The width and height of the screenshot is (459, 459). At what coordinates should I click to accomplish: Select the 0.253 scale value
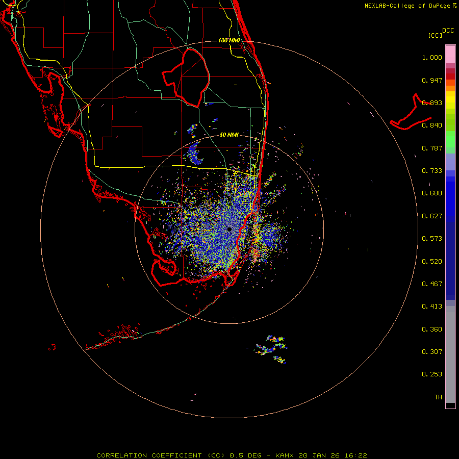(x=432, y=374)
